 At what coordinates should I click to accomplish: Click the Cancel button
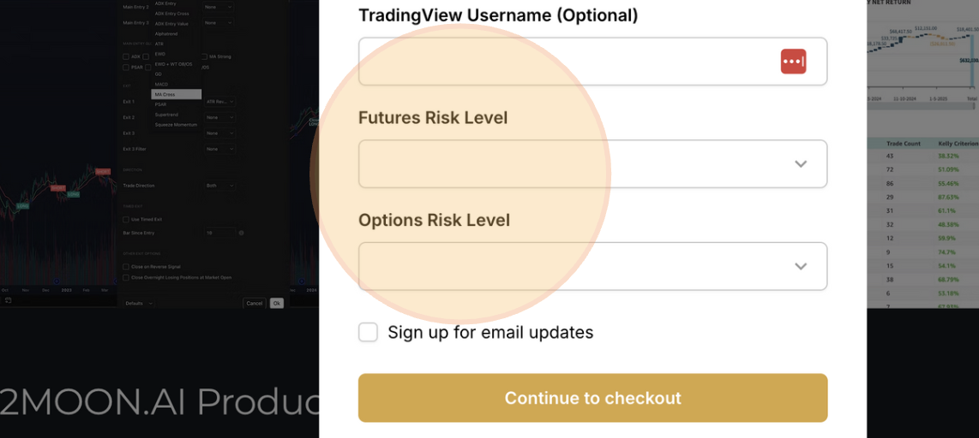click(254, 303)
